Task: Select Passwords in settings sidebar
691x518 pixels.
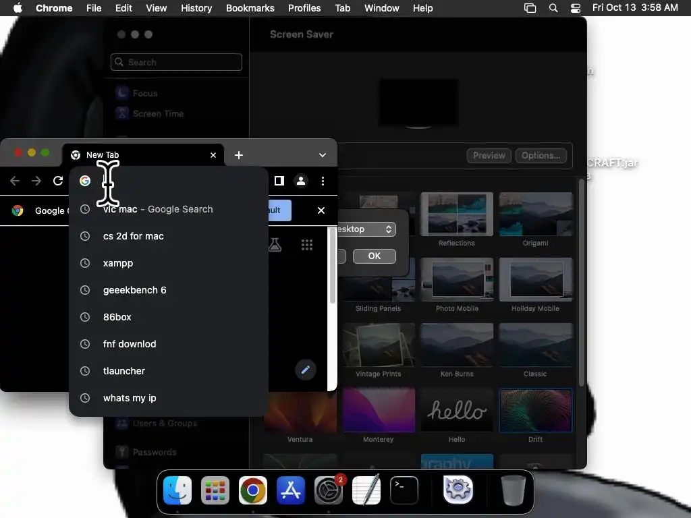Action: pos(155,452)
